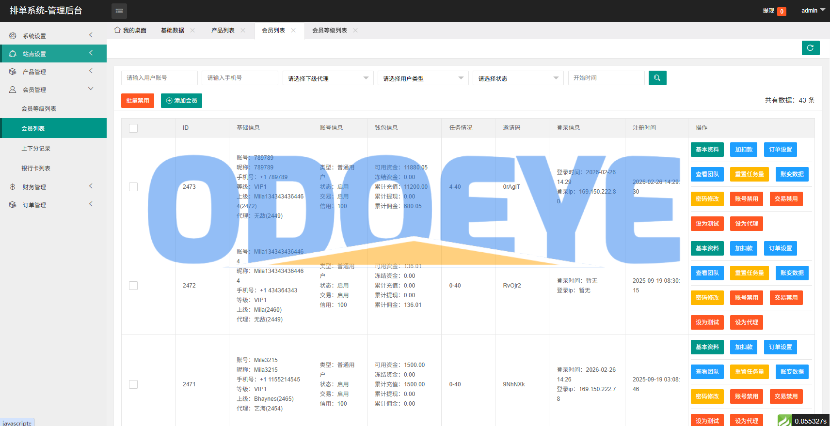830x426 pixels.
Task: Open 上下分记录 in the sidebar
Action: point(36,149)
